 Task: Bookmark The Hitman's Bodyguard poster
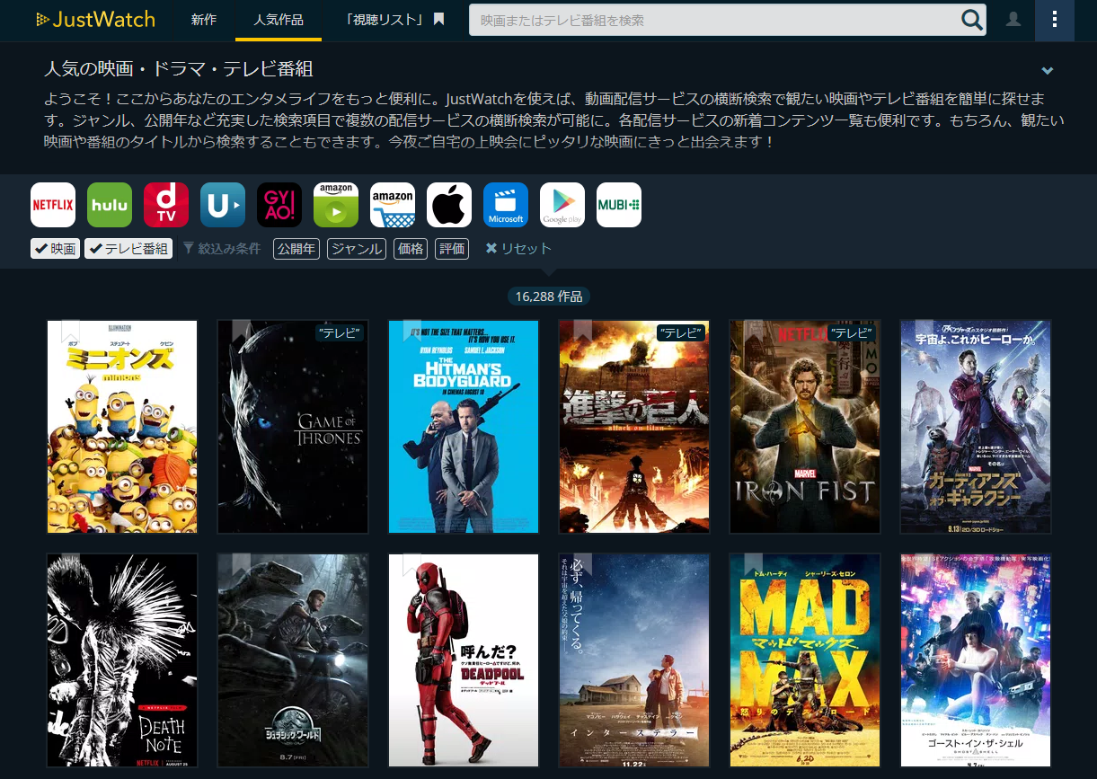(x=412, y=332)
